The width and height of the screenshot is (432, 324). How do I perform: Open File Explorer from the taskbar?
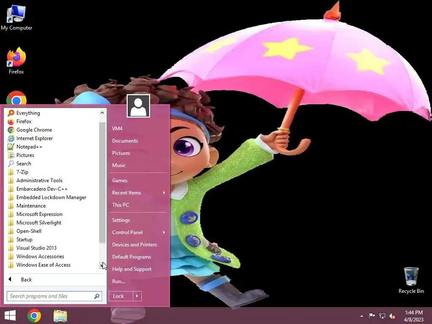tap(60, 316)
